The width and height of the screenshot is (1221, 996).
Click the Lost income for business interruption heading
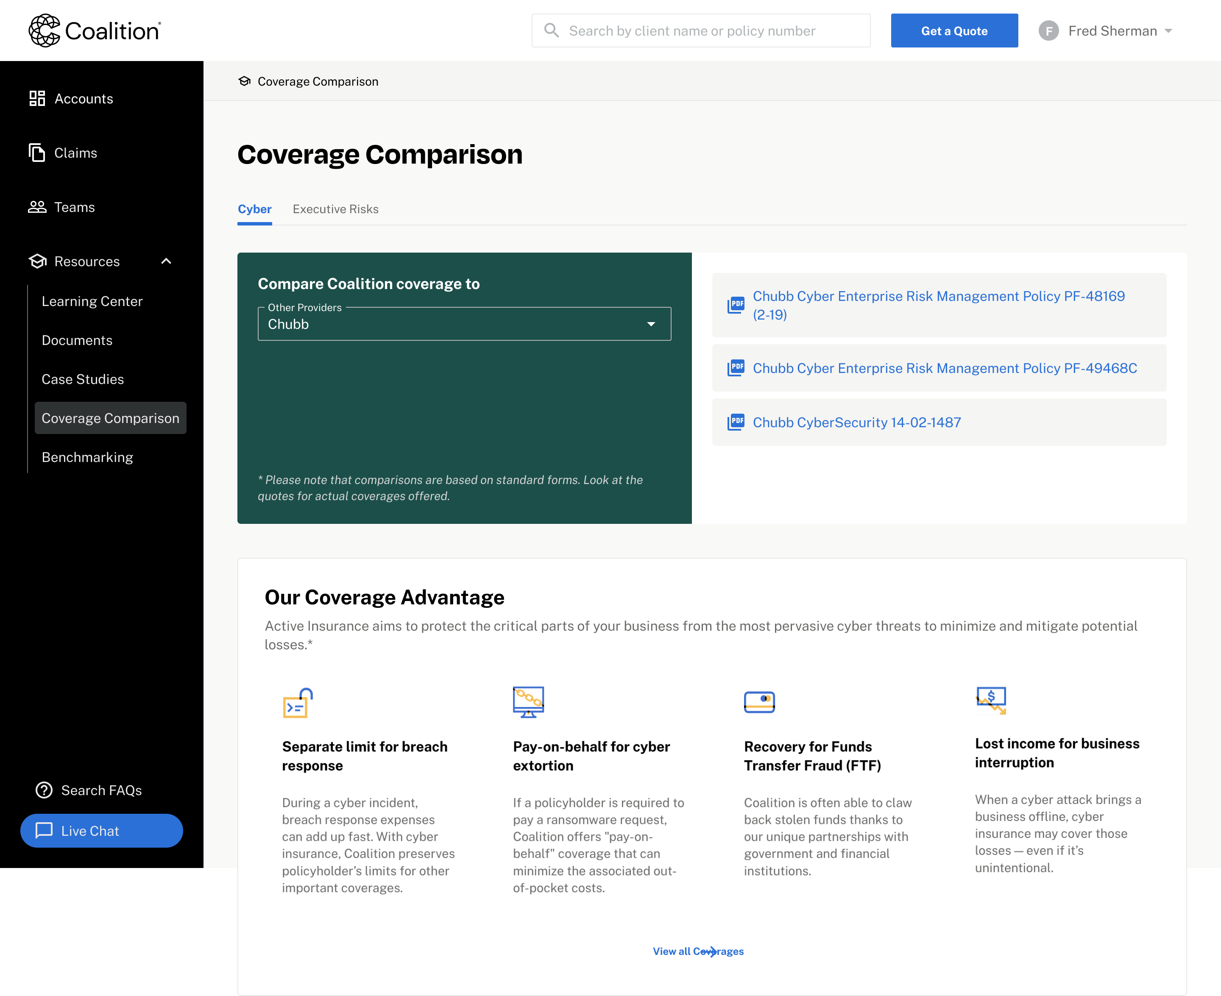click(x=1057, y=753)
